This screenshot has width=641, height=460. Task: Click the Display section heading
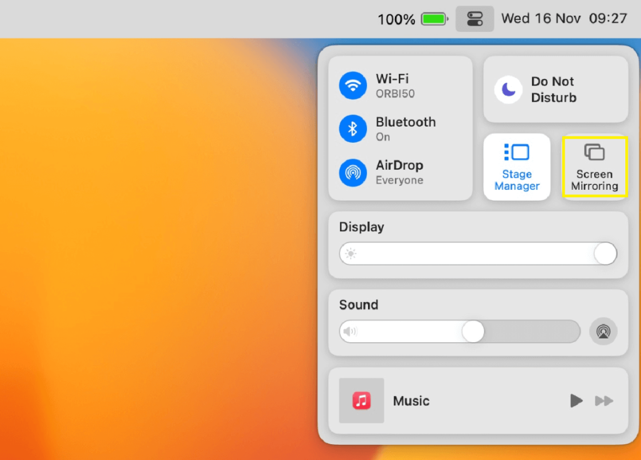pyautogui.click(x=362, y=227)
